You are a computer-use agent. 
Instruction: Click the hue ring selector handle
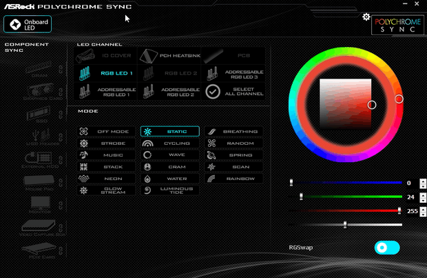pos(399,99)
